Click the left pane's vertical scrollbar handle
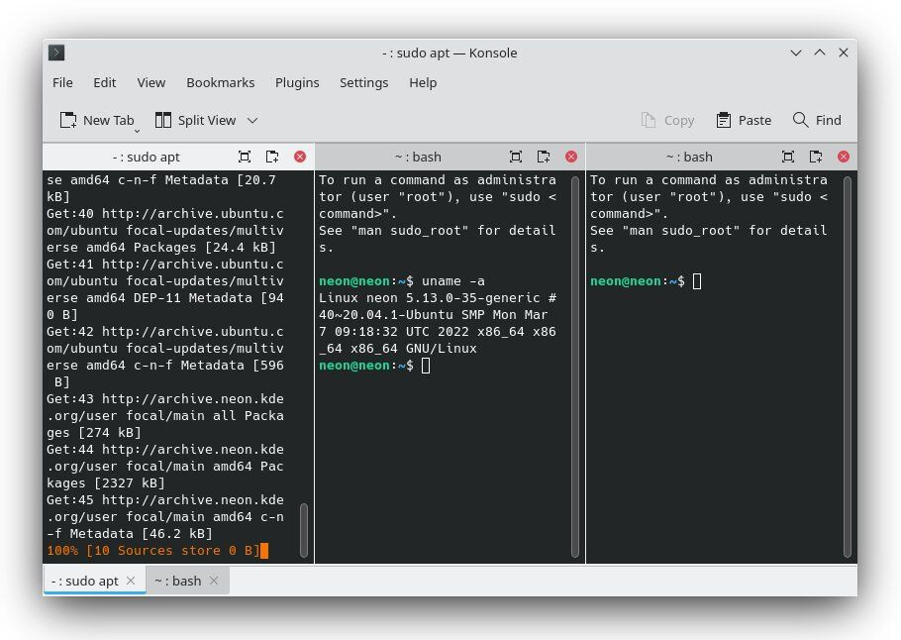Screen dimensions: 901x640 pos(304,530)
